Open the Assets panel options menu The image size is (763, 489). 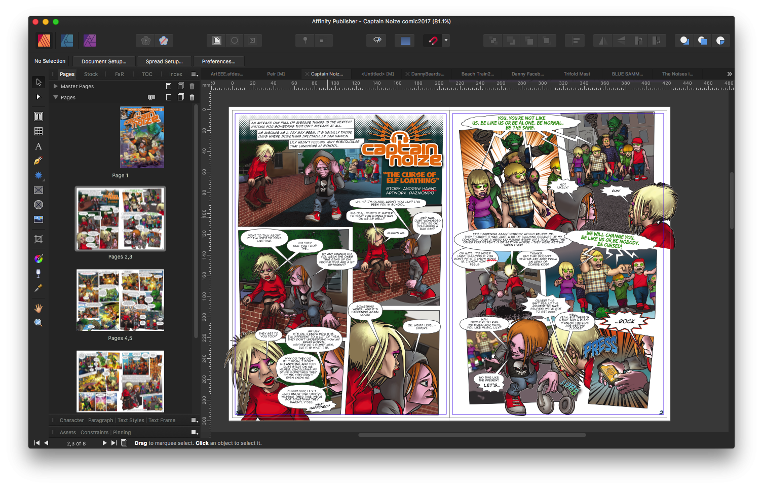(x=194, y=432)
